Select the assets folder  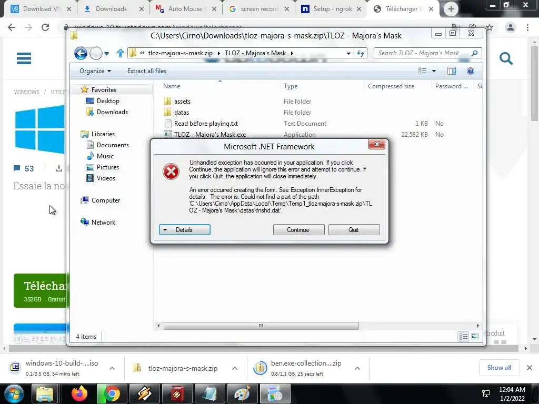point(182,102)
